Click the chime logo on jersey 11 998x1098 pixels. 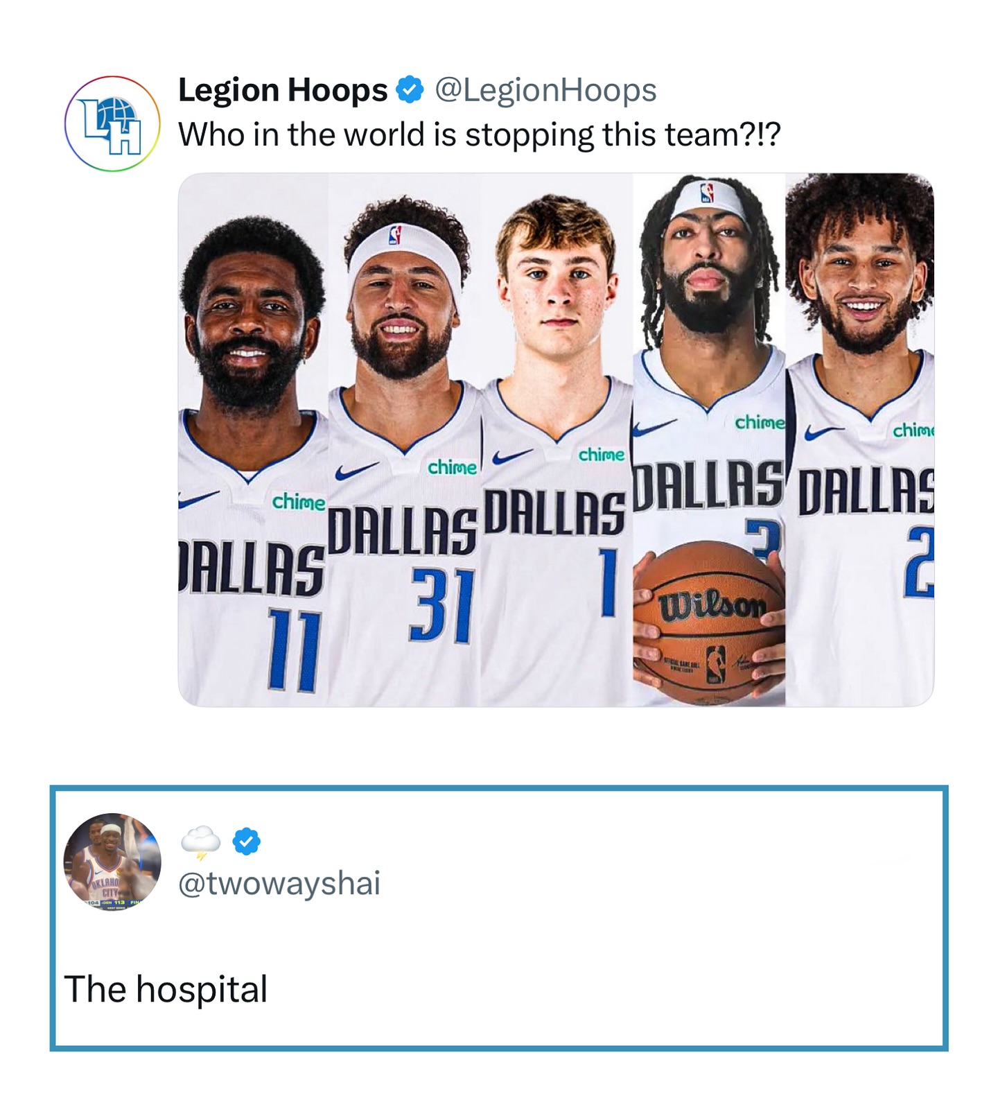point(299,502)
